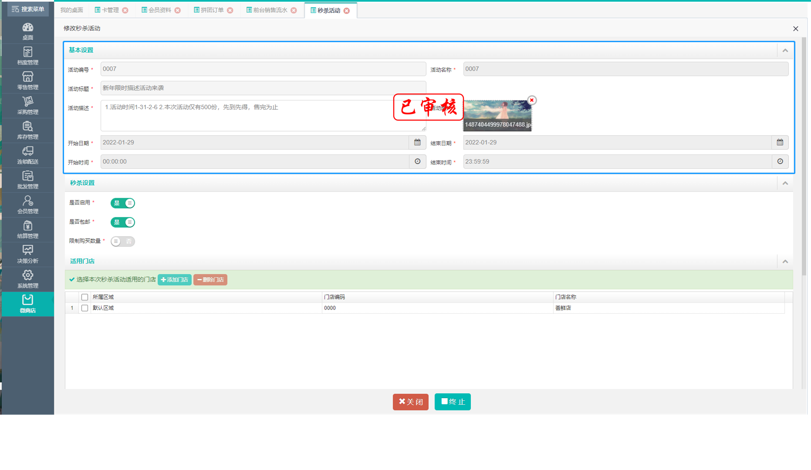The width and height of the screenshot is (811, 470).
Task: Open the 桌面 dashboard sidebar icon
Action: click(27, 31)
